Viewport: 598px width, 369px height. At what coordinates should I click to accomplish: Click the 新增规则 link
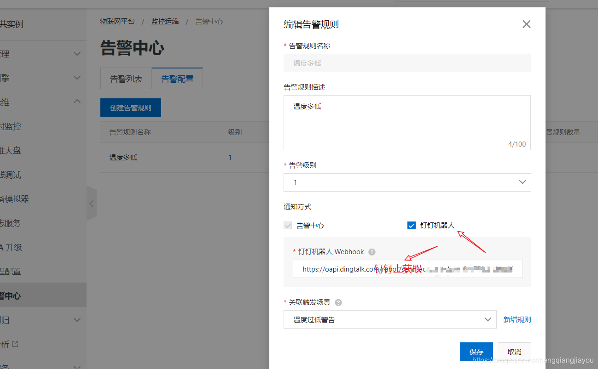coord(517,319)
